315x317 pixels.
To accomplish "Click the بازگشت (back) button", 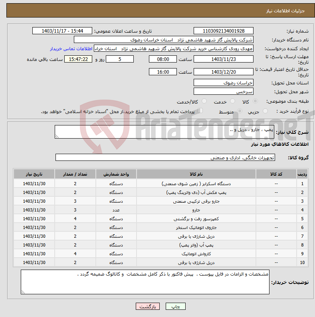I will pos(148,306).
